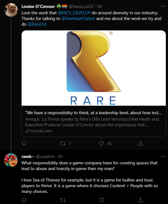View Louise O'Connor's cat profile picture
The width and height of the screenshot is (168, 204).
(11, 10)
